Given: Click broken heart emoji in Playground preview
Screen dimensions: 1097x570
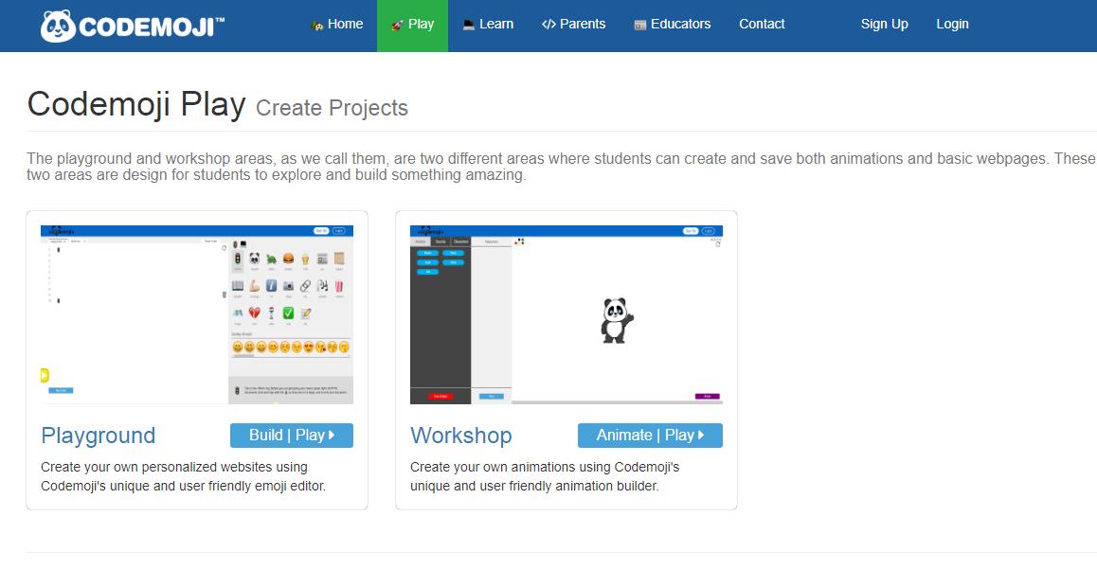Looking at the screenshot, I should (254, 312).
